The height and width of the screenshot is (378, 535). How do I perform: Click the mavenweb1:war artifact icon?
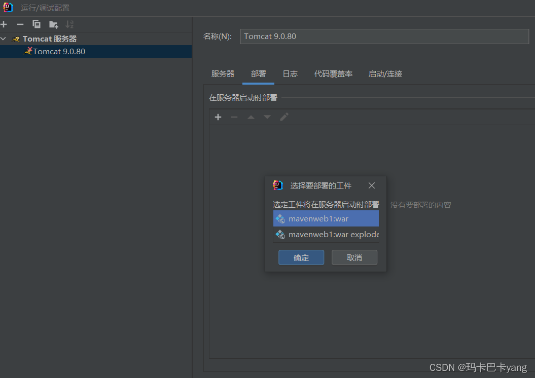(280, 218)
